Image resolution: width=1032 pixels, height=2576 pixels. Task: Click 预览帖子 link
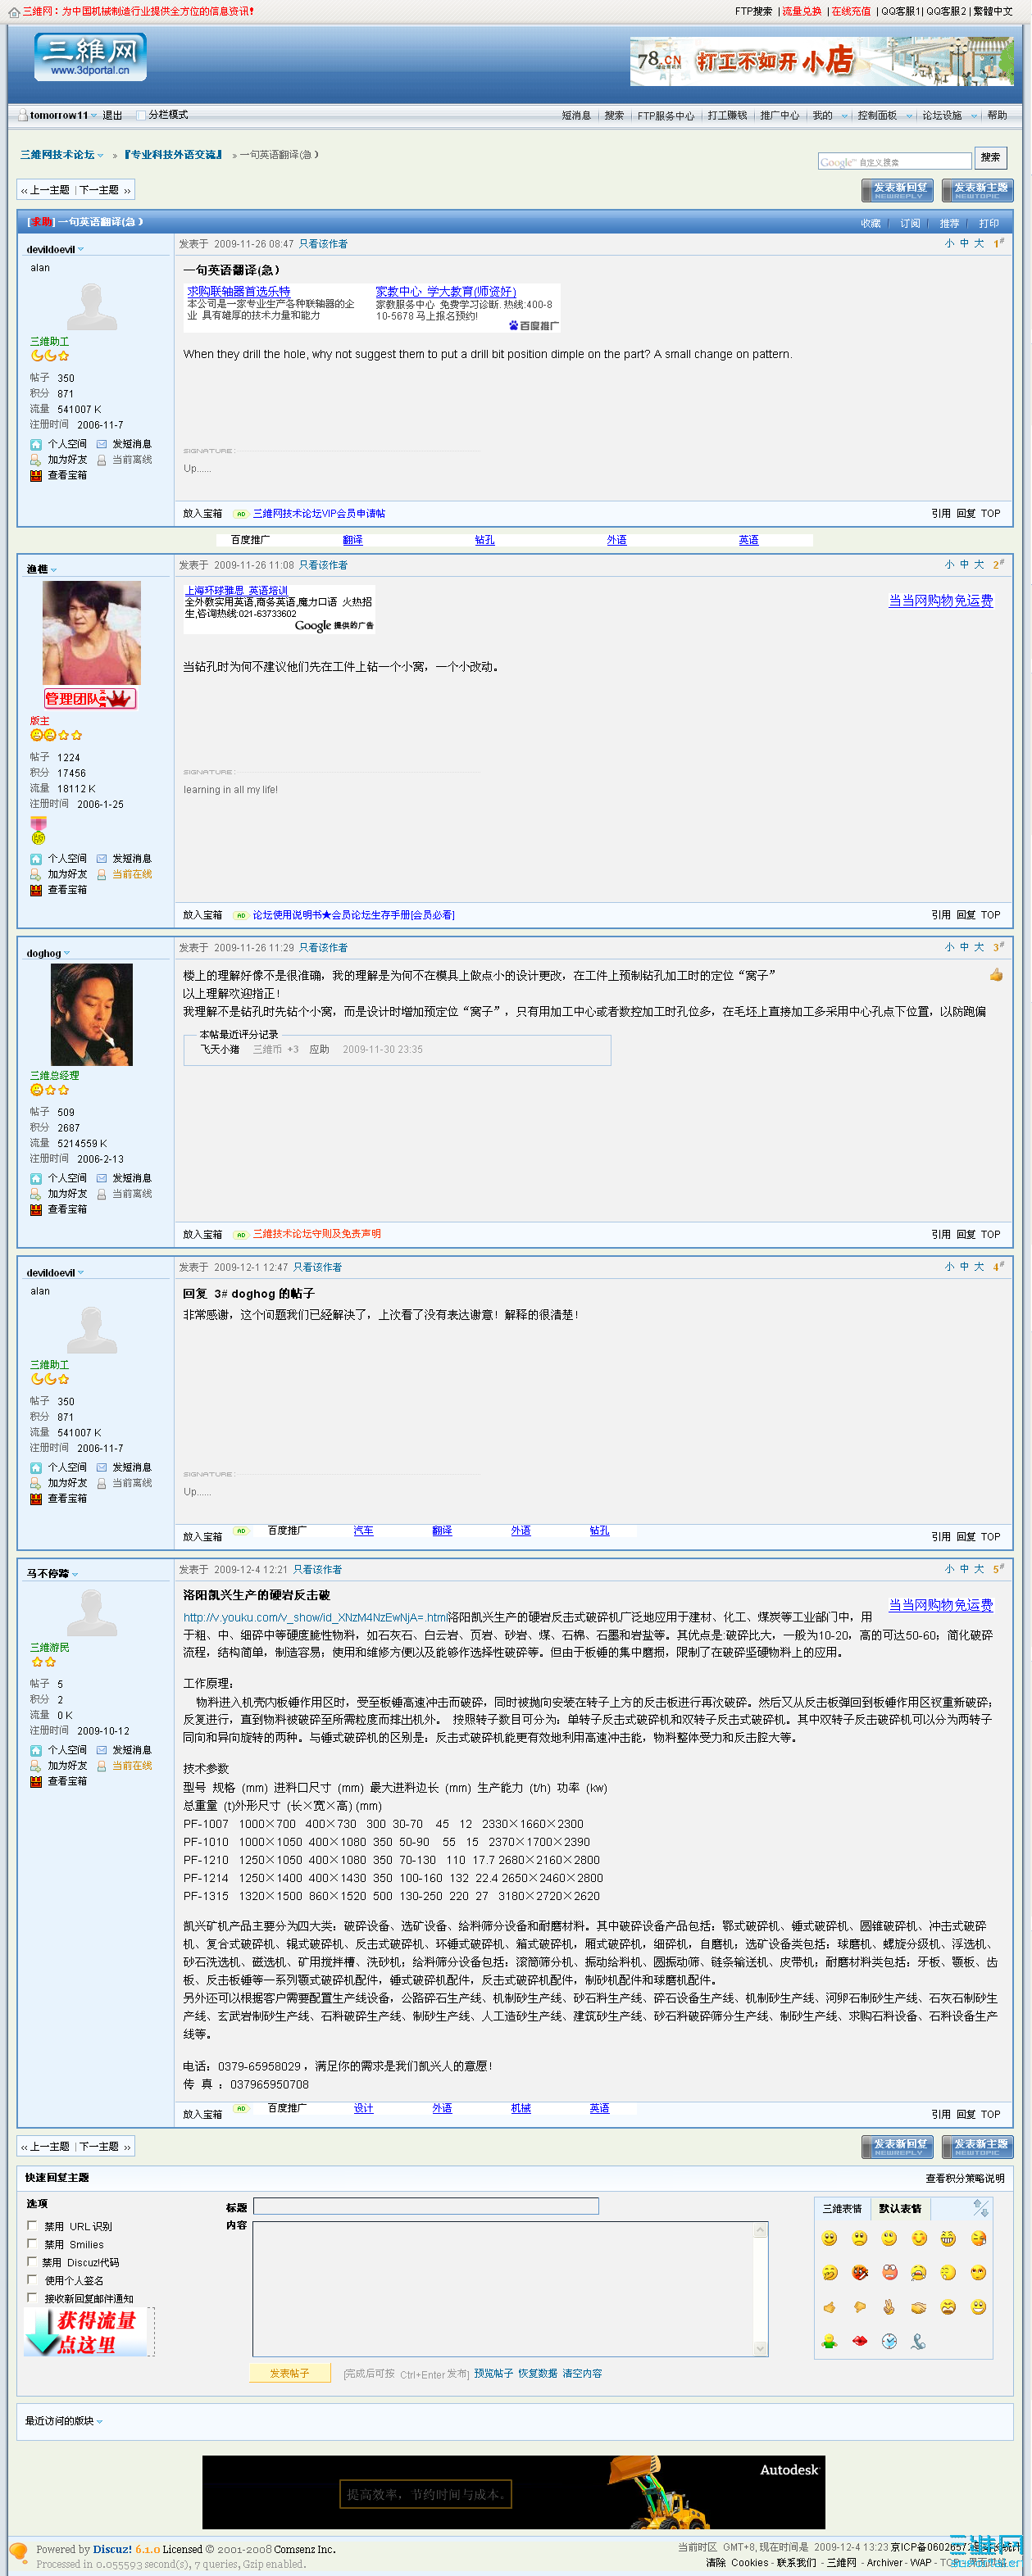point(493,2373)
